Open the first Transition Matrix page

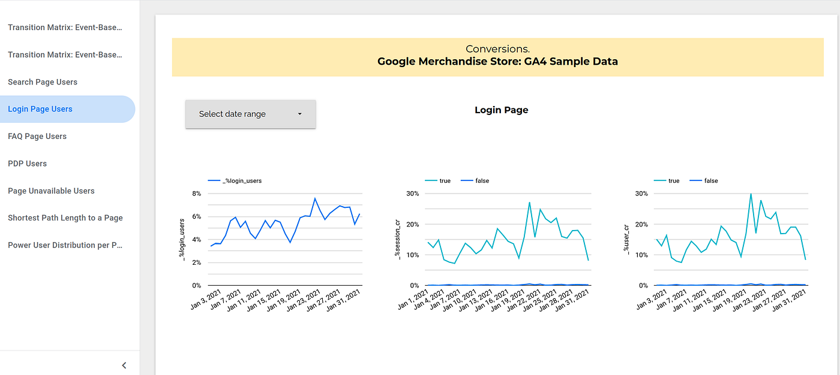pyautogui.click(x=65, y=28)
